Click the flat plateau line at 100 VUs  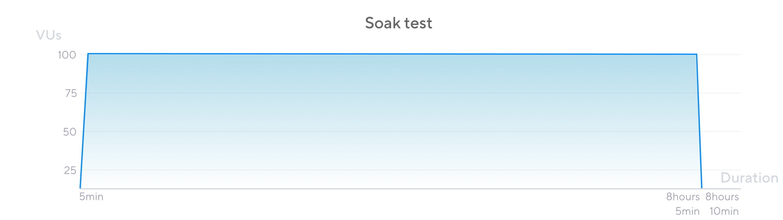click(x=391, y=54)
